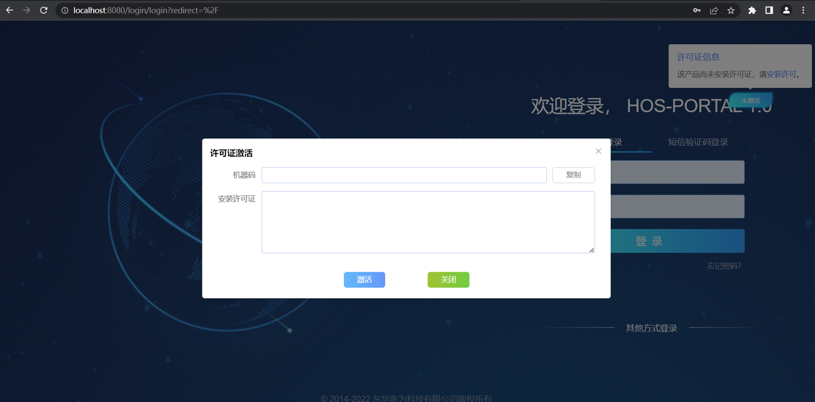Open the browser share icon

pyautogui.click(x=713, y=10)
